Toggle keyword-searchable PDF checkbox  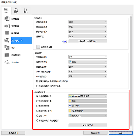point(37,81)
